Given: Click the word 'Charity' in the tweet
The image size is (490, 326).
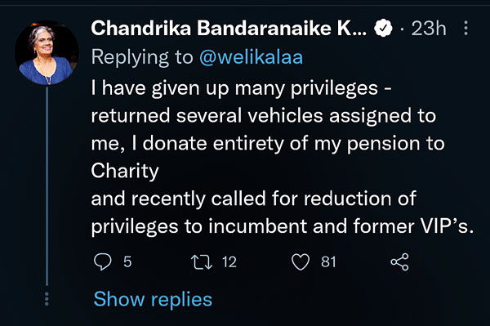Looking at the screenshot, I should [x=125, y=172].
